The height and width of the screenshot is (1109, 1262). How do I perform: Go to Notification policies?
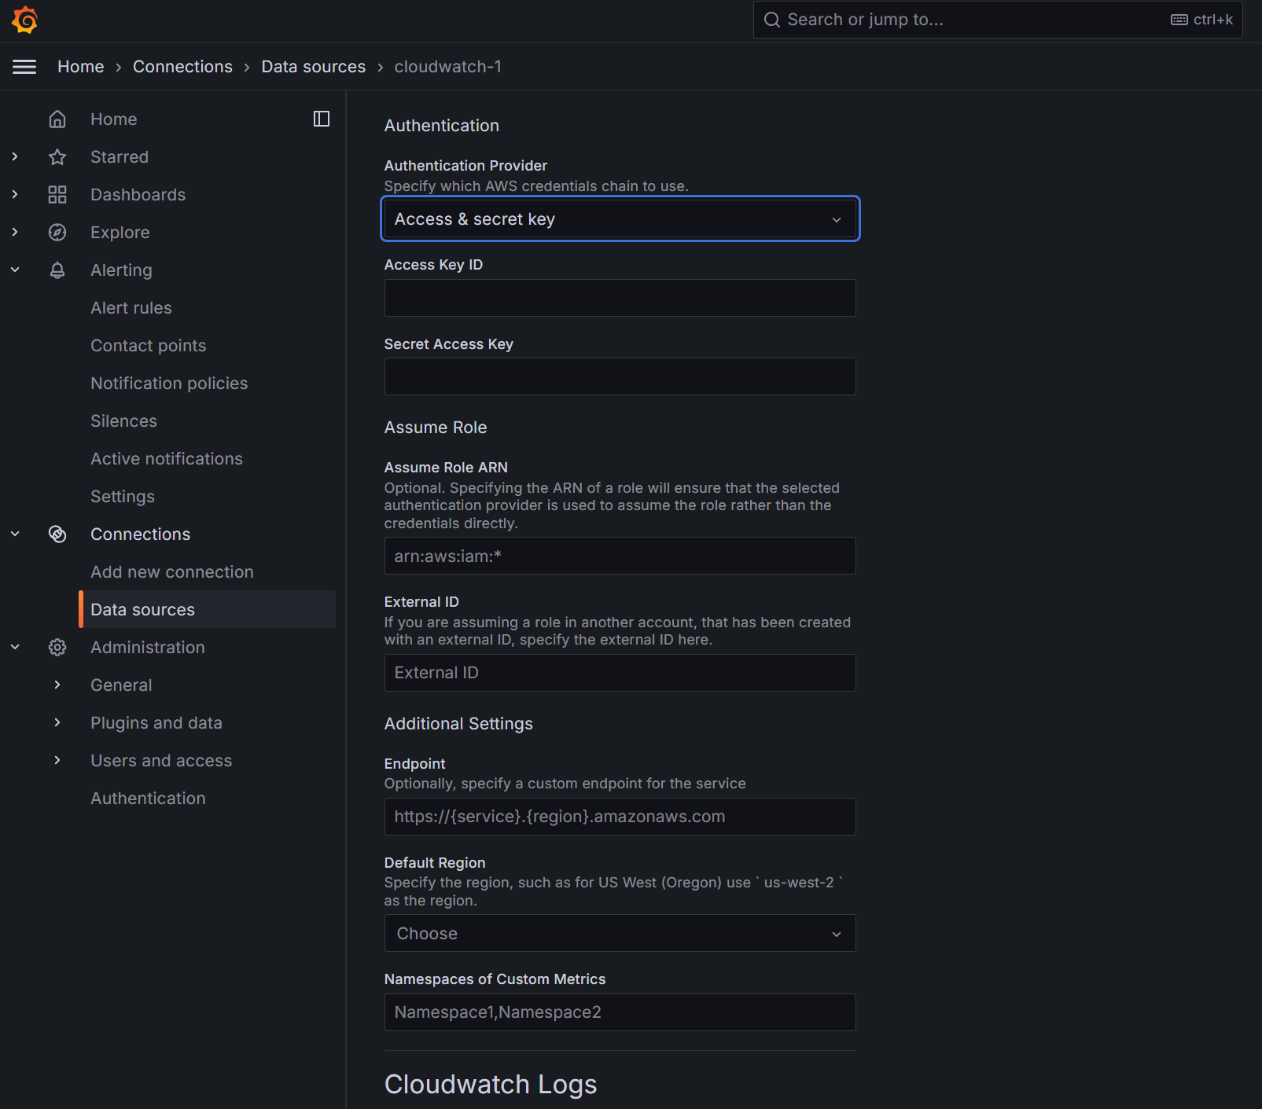[169, 384]
